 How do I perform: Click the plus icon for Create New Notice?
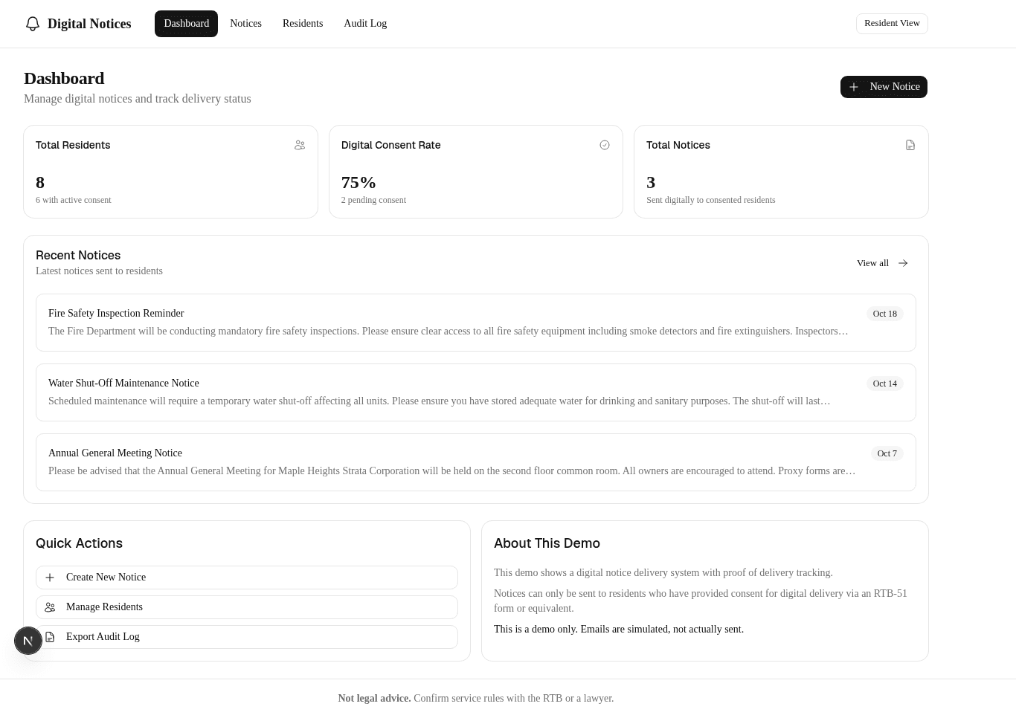[x=50, y=578]
